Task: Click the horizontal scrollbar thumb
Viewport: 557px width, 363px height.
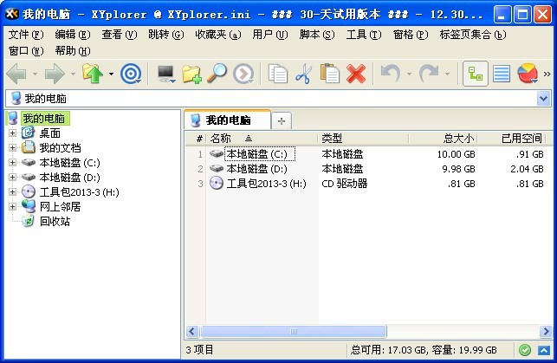Action: [x=294, y=332]
